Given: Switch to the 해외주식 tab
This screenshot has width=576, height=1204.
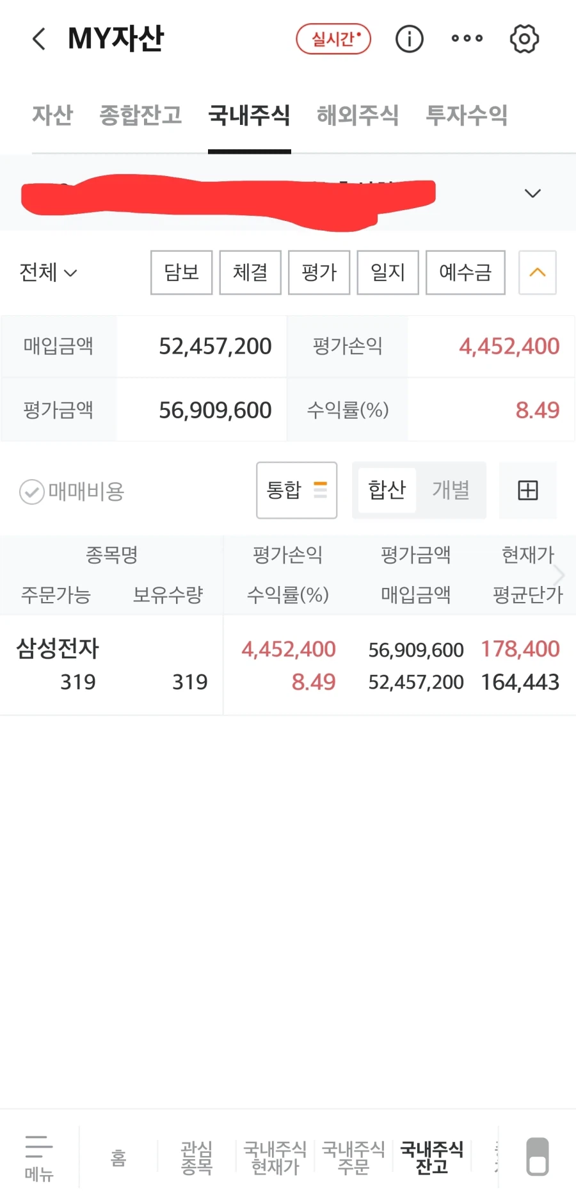Looking at the screenshot, I should (x=358, y=115).
